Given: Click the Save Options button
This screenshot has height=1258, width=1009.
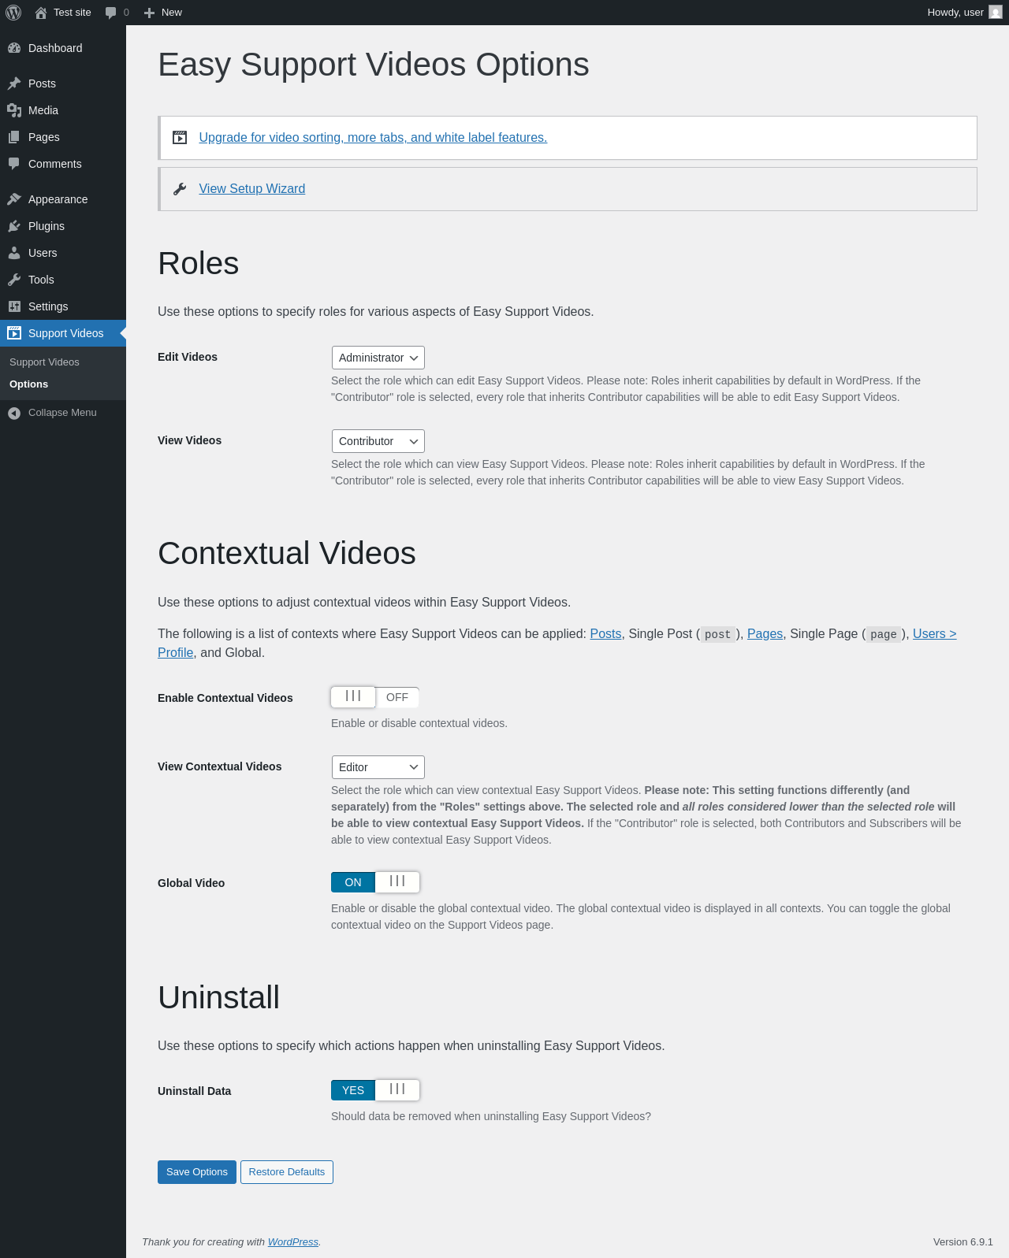Looking at the screenshot, I should (x=197, y=1172).
